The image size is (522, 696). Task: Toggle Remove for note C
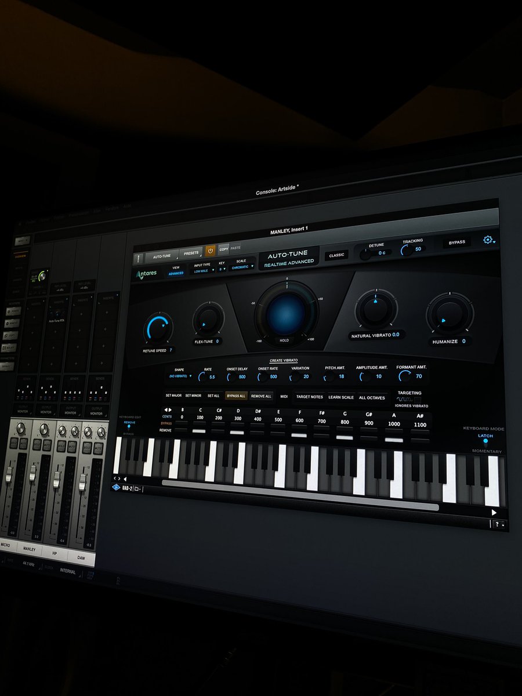tap(199, 430)
